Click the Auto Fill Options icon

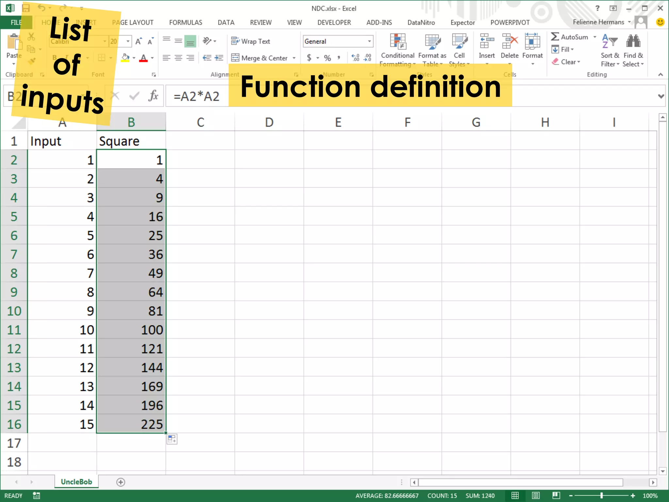coord(172,439)
